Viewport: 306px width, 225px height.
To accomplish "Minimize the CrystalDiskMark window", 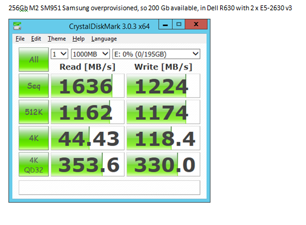I will click(165, 25).
